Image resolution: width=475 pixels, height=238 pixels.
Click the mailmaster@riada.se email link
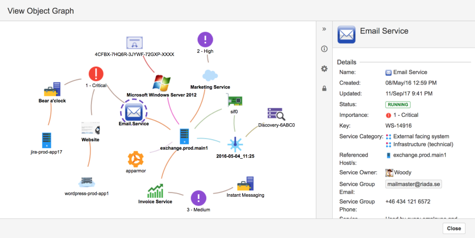414,184
